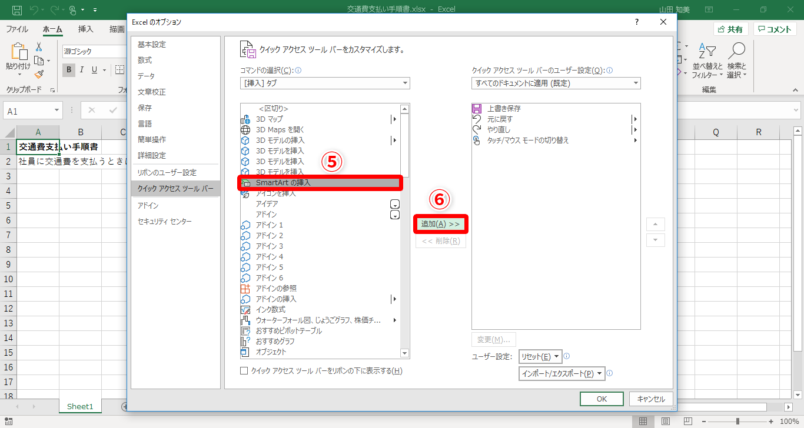Switch to Page Layout view in the status bar
This screenshot has height=428, width=804.
[x=665, y=421]
